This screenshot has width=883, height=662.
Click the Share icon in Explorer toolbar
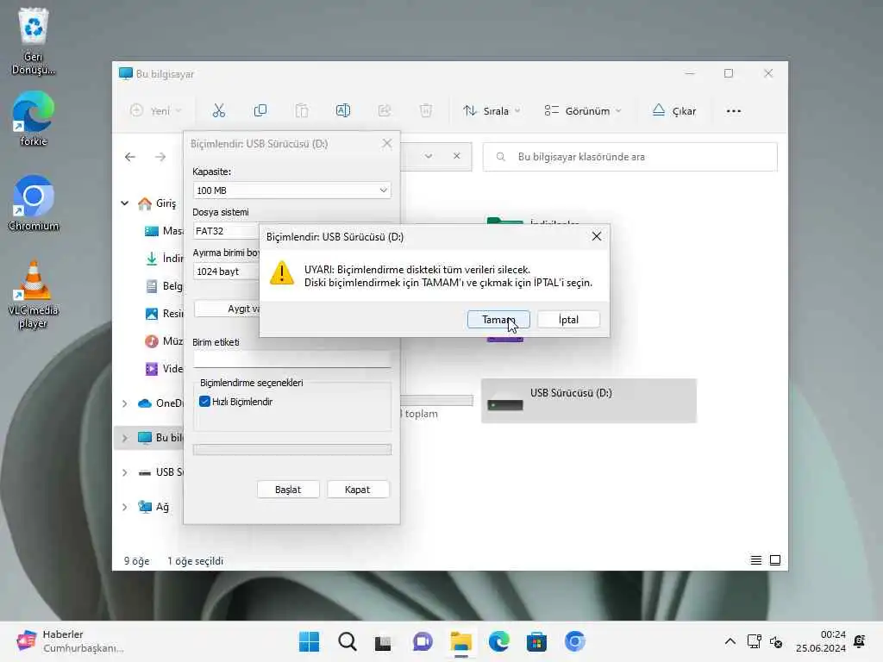pyautogui.click(x=385, y=111)
